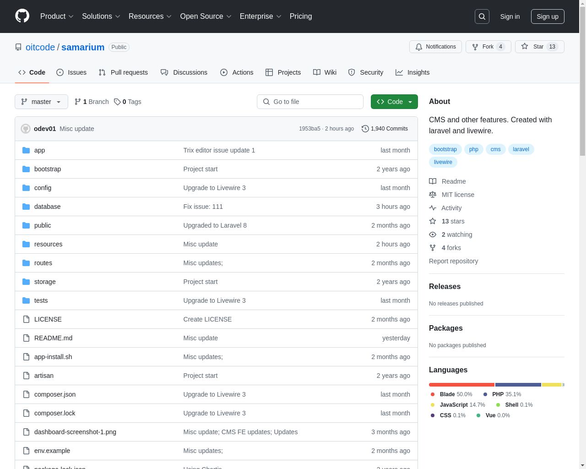Open the composer.lock file
The image size is (586, 469).
click(x=54, y=413)
